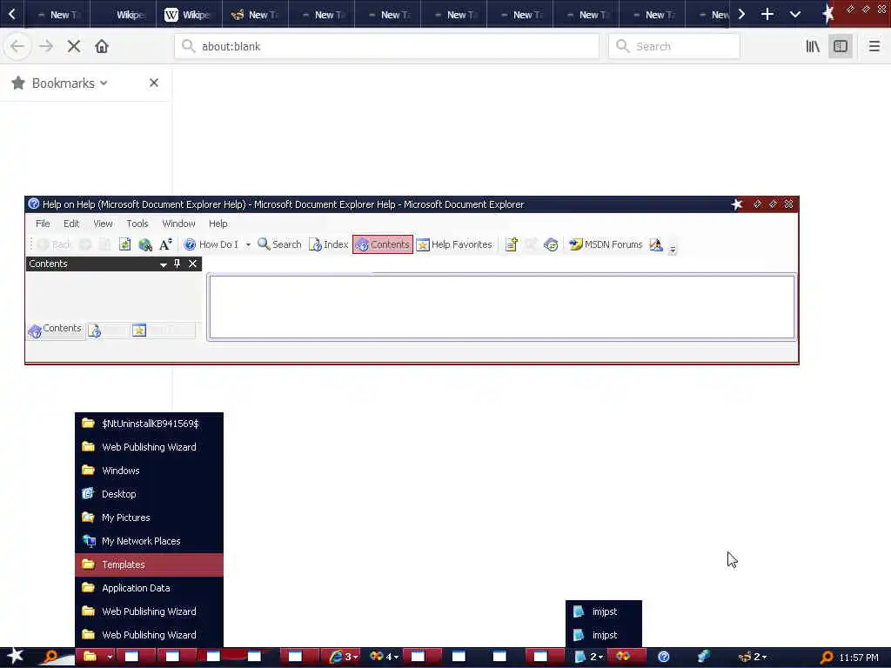Toggle the Firefox sidebar button

841,46
